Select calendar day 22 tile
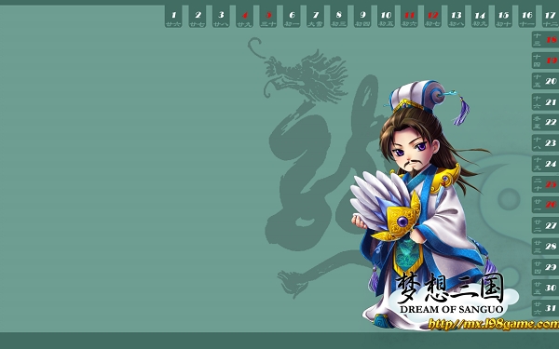 pyautogui.click(x=545, y=123)
